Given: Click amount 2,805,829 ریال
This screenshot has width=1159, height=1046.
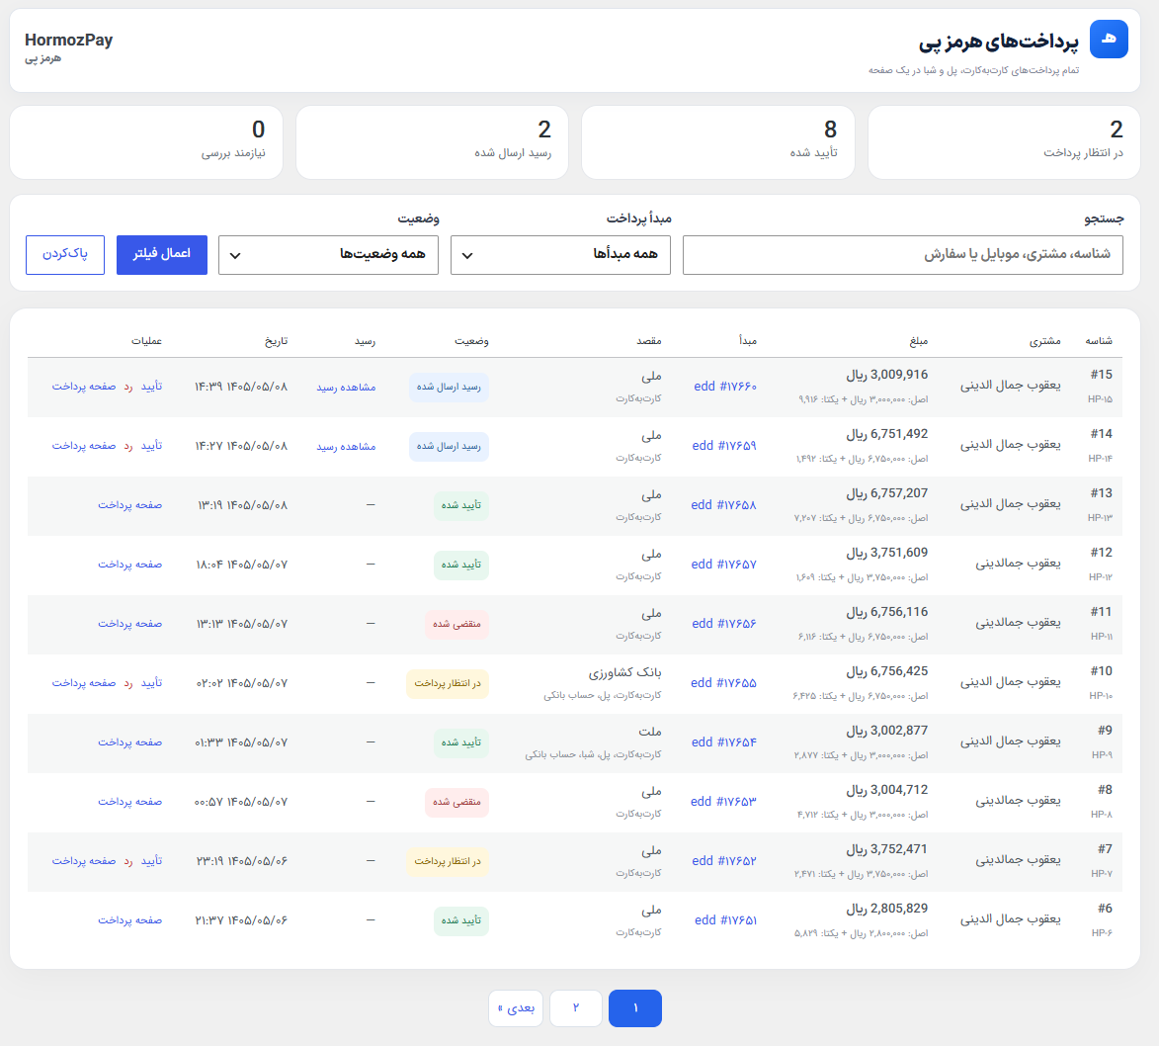Looking at the screenshot, I should [887, 909].
